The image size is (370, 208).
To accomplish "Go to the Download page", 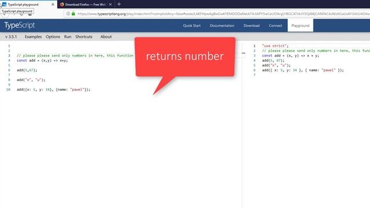I will (251, 25).
